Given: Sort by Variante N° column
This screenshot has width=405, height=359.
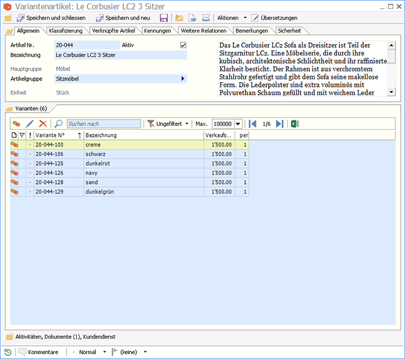Looking at the screenshot, I should pyautogui.click(x=58, y=135).
